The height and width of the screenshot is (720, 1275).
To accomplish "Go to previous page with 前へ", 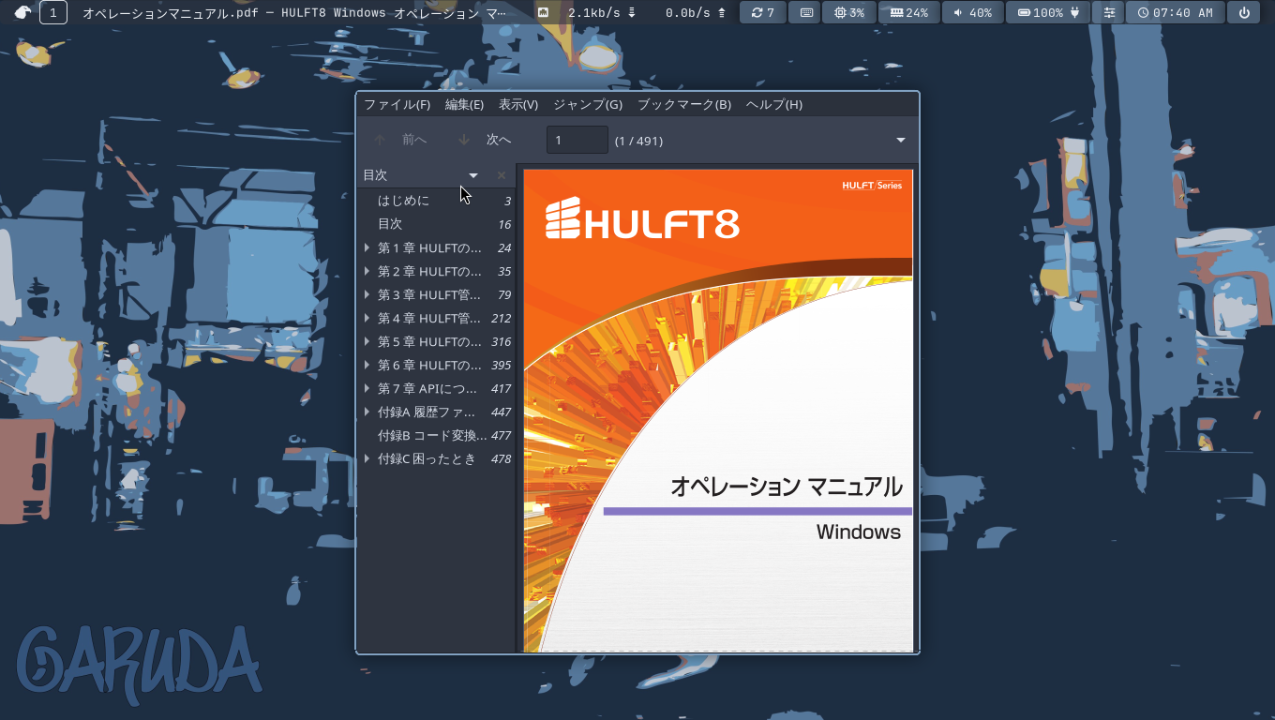I will pos(400,140).
